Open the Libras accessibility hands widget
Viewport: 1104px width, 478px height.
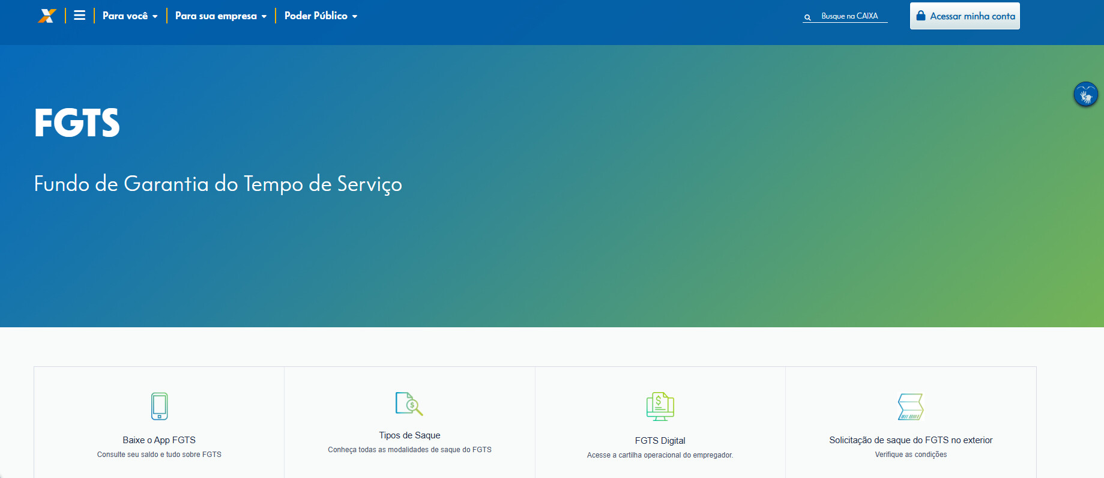pyautogui.click(x=1085, y=94)
